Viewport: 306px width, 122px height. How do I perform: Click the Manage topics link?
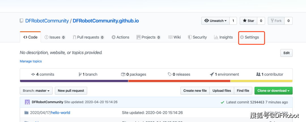coord(31,61)
